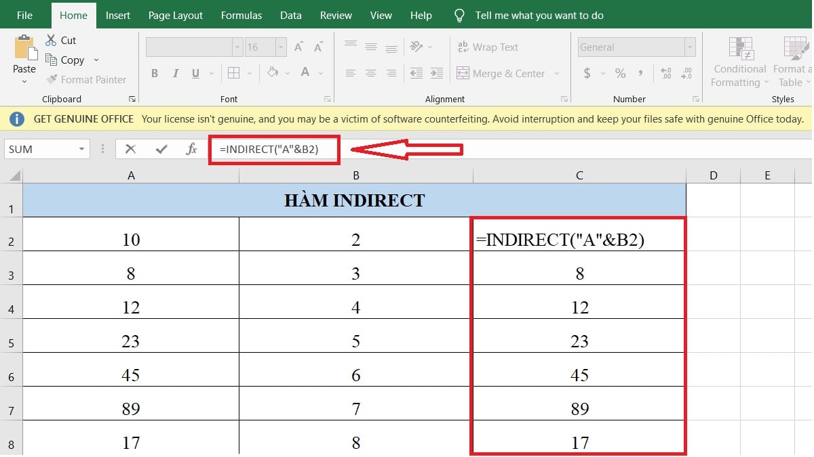Switch to the Data tab
The width and height of the screenshot is (814, 457).
[291, 15]
